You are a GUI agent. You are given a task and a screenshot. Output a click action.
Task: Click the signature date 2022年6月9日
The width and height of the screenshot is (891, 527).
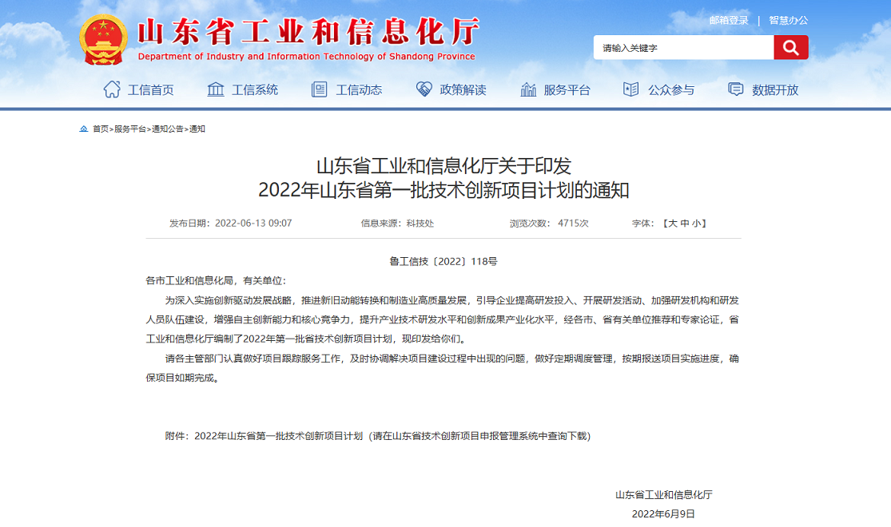[663, 514]
